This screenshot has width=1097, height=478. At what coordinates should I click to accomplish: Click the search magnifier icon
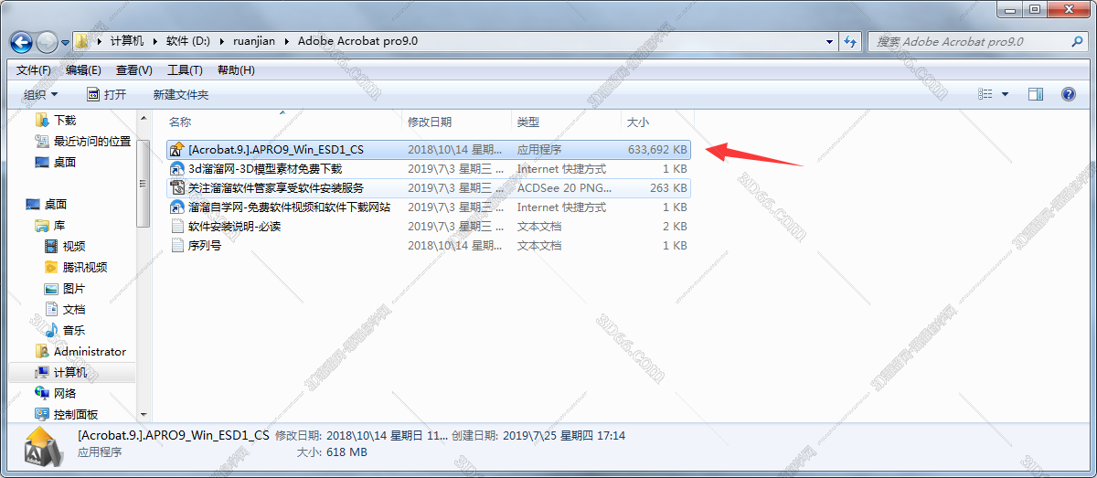[1077, 41]
